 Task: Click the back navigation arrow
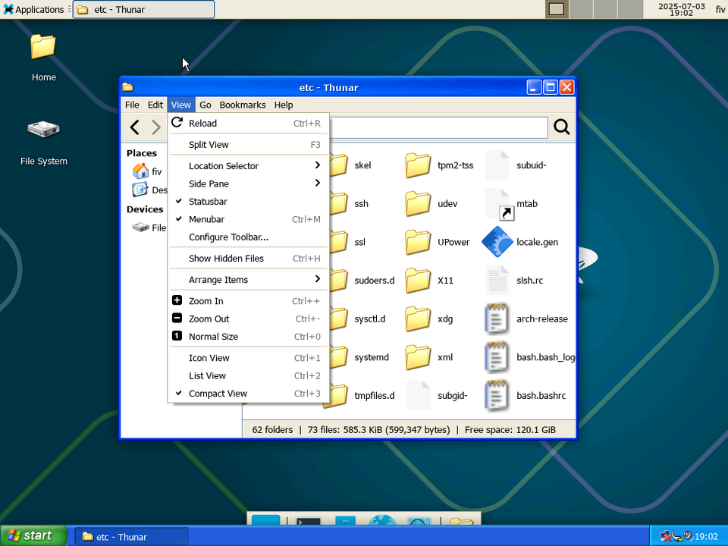[x=134, y=127]
